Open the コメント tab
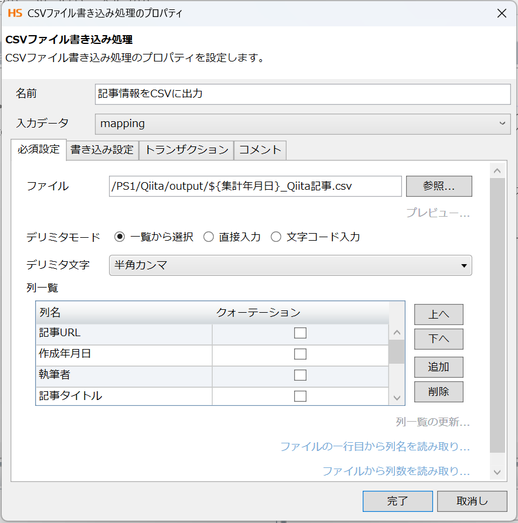Image resolution: width=518 pixels, height=523 pixels. (x=260, y=151)
